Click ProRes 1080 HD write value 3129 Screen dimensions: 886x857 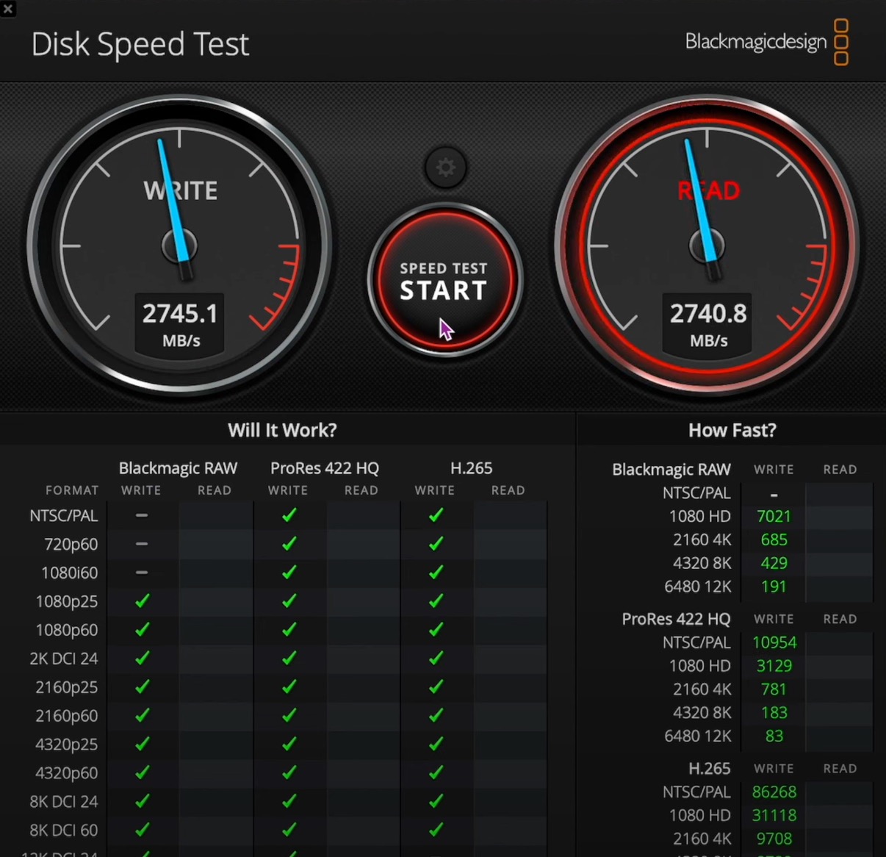(x=774, y=666)
